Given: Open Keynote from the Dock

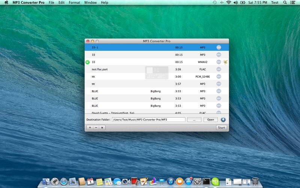Looking at the screenshot, I should [x=162, y=181].
